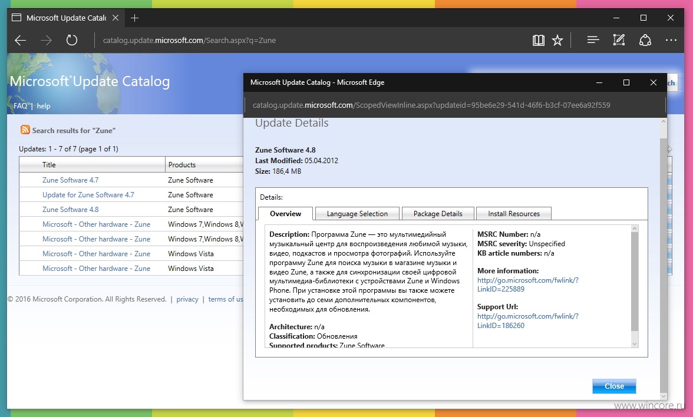Click Microsoft Update Catalog header title
693x417 pixels.
tap(90, 81)
